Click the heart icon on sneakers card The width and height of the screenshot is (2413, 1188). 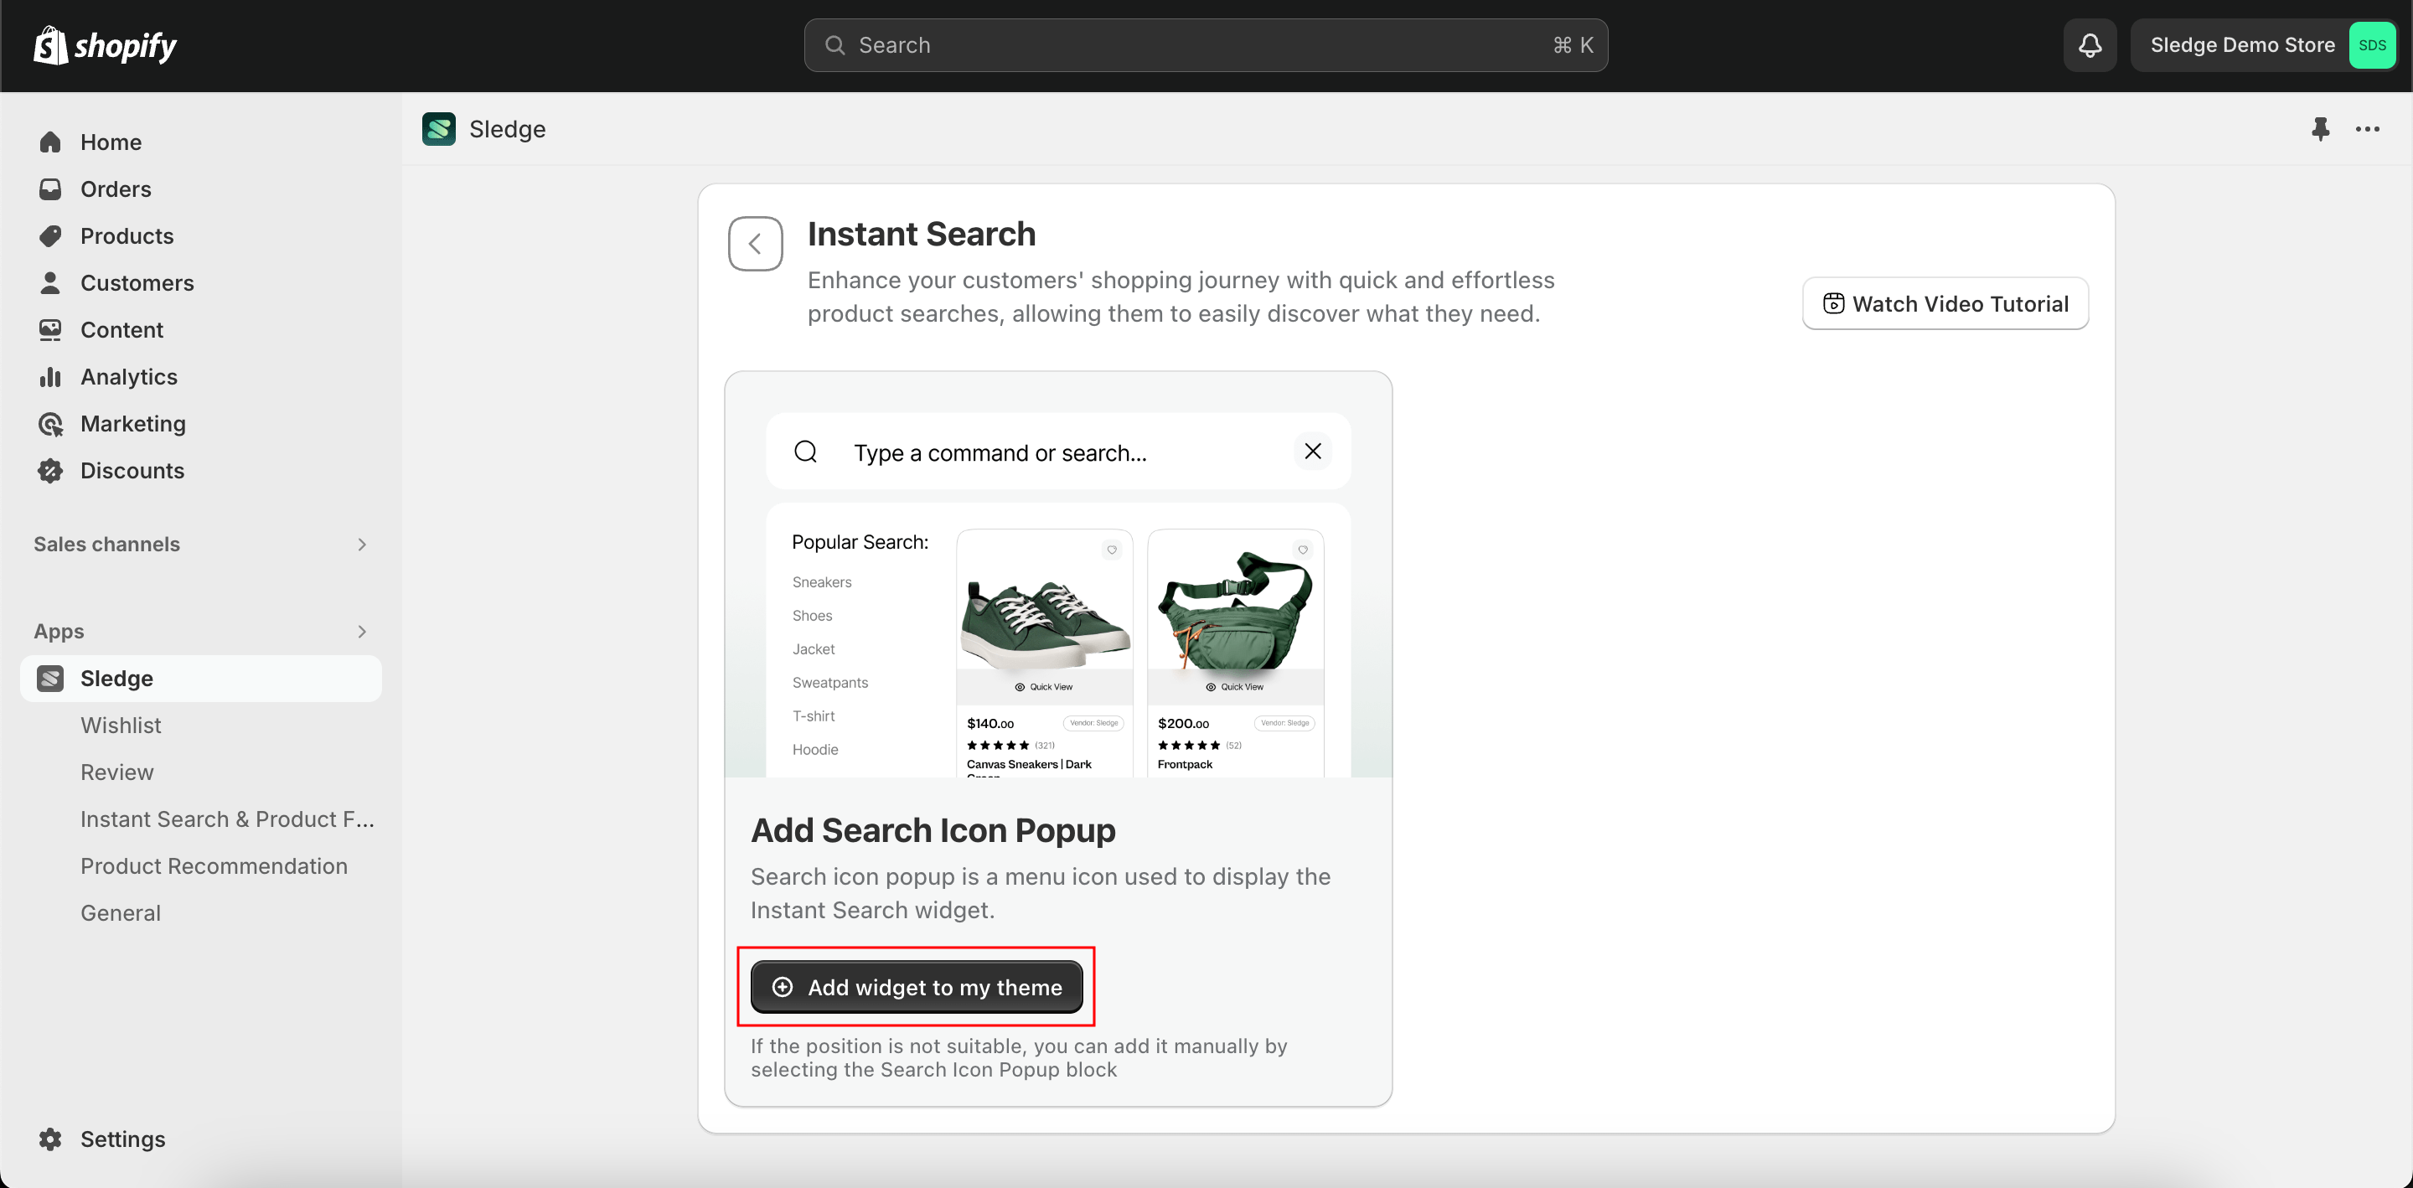coord(1112,550)
